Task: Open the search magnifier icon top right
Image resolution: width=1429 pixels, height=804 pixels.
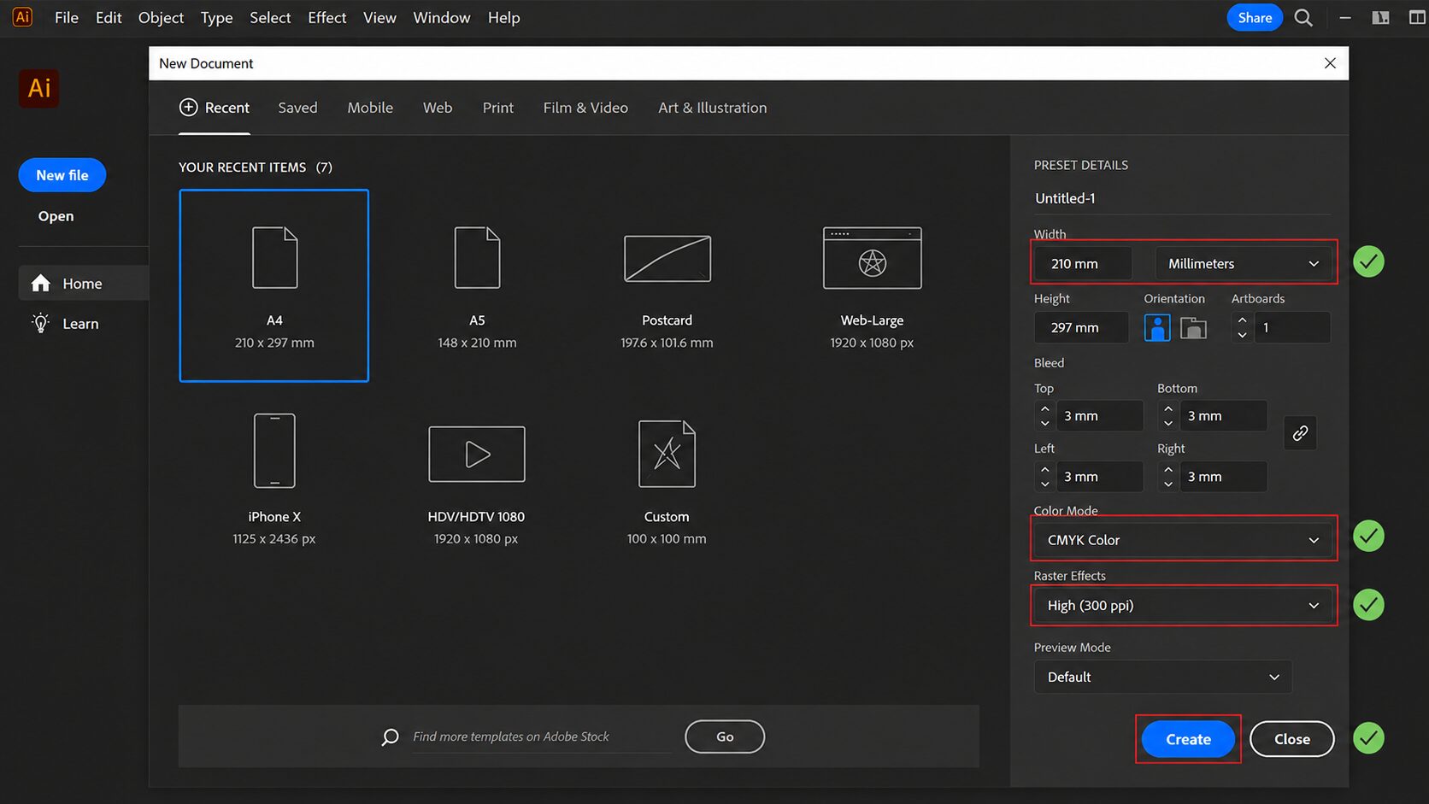Action: click(1303, 18)
